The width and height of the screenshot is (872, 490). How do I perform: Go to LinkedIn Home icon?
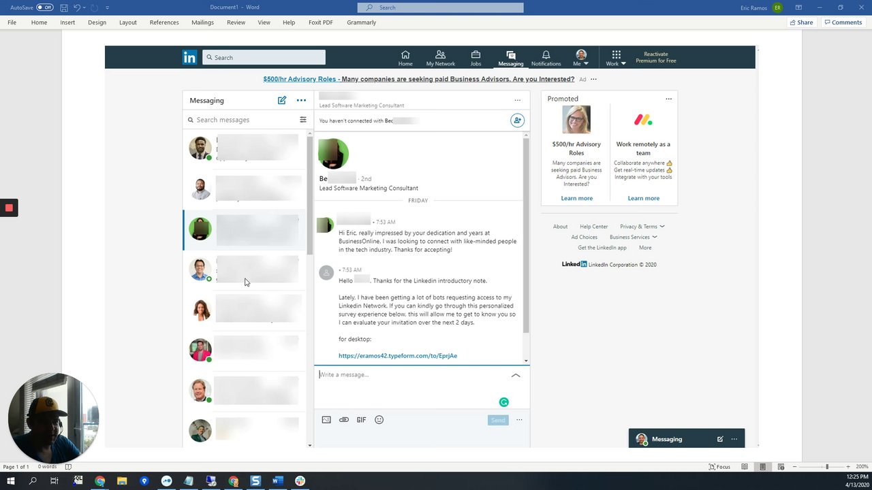(405, 58)
